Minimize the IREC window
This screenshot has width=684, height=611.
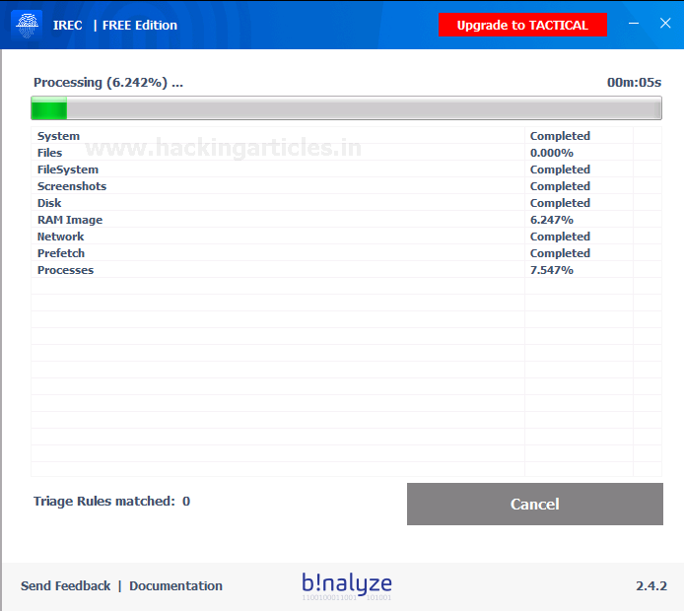coord(634,23)
